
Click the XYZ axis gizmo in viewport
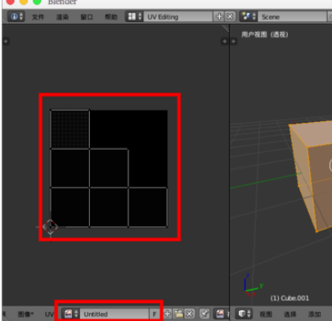[253, 285]
